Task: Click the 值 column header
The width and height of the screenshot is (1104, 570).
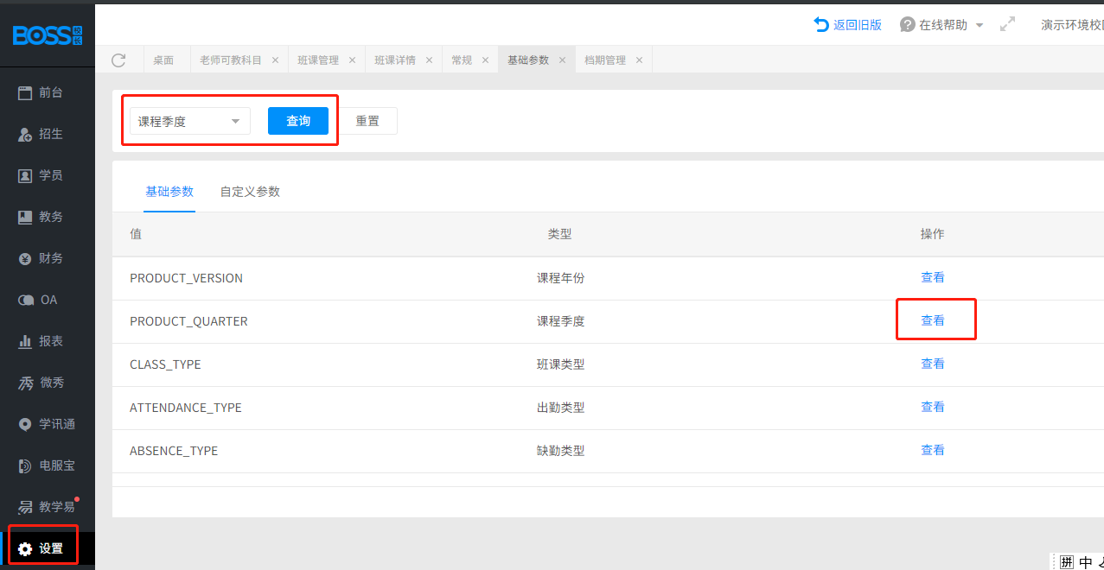Action: (136, 234)
